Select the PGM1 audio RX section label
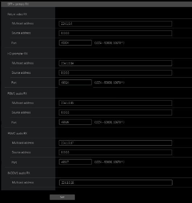This screenshot has height=203, width=192. (x=17, y=93)
